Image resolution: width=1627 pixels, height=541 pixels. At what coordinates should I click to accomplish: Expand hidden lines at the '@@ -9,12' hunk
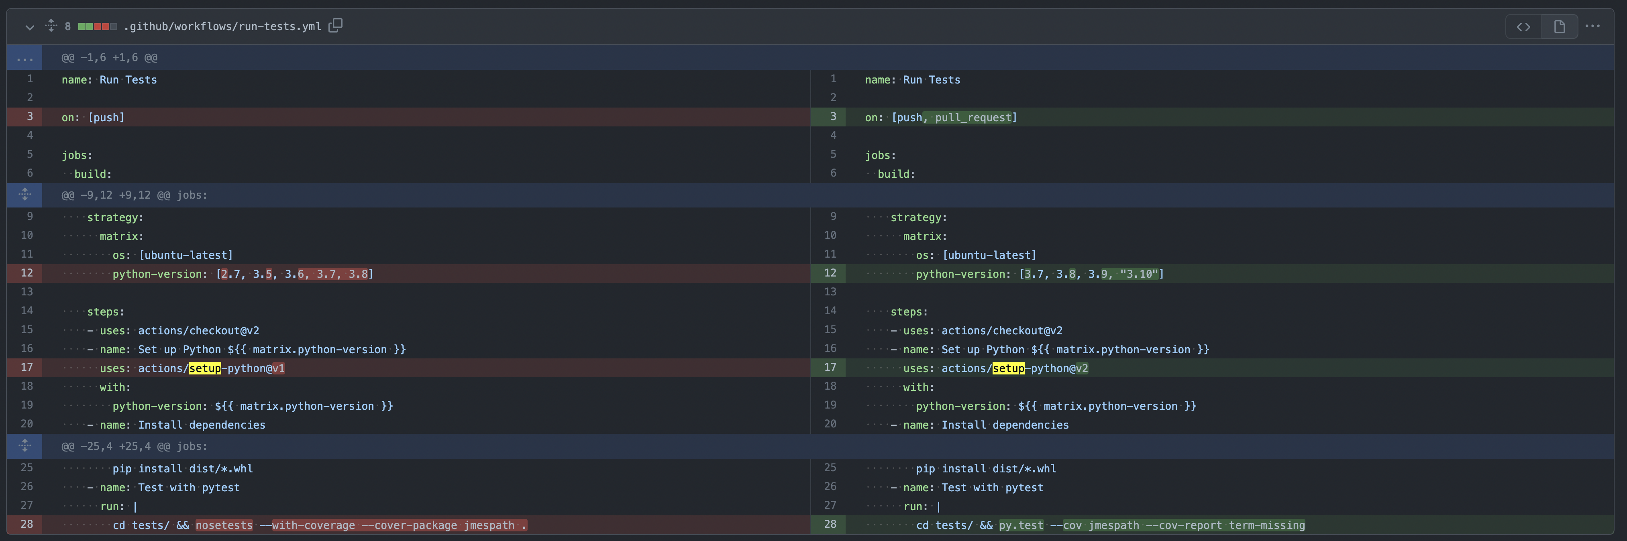click(24, 194)
